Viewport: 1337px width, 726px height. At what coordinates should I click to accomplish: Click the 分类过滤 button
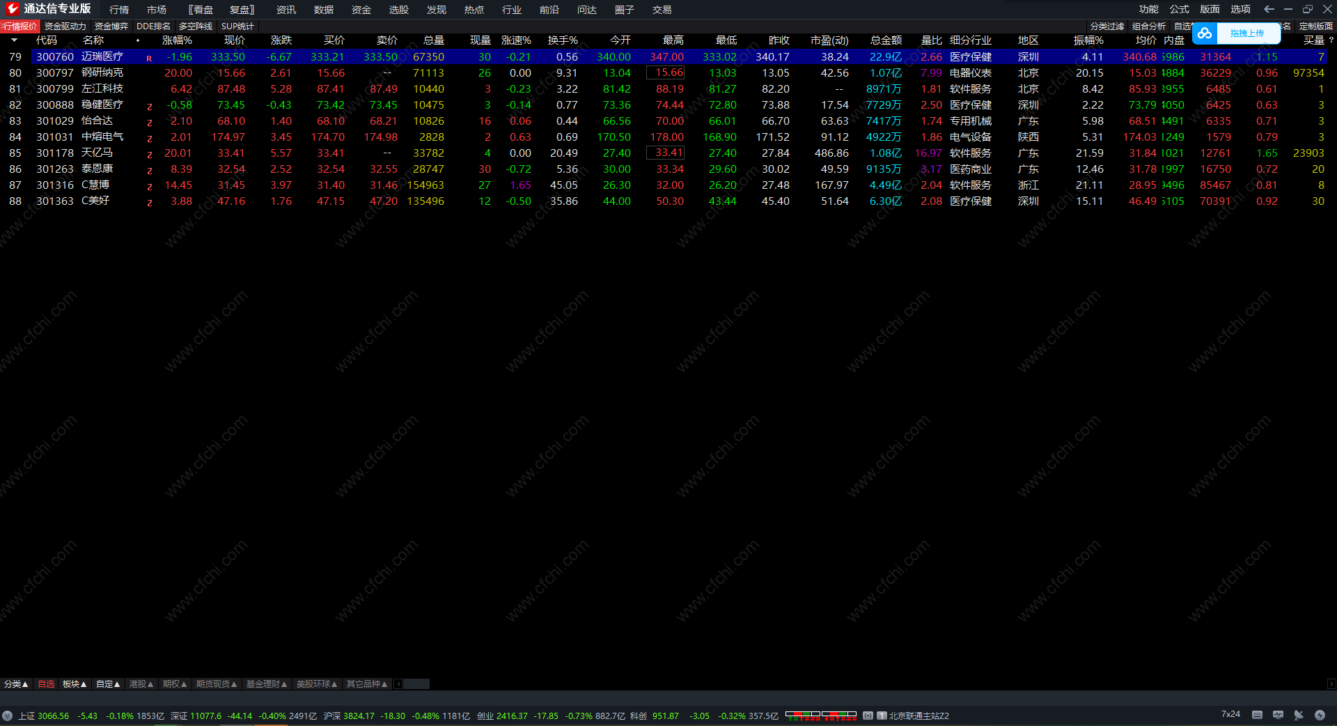1107,26
